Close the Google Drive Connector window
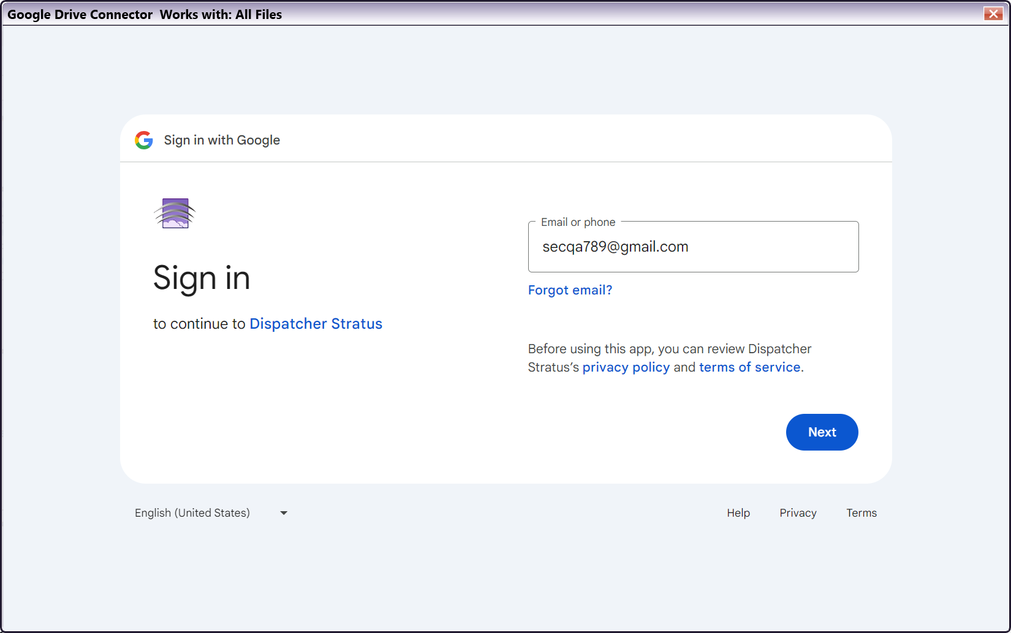Screen dimensions: 1011x633 (x=993, y=14)
